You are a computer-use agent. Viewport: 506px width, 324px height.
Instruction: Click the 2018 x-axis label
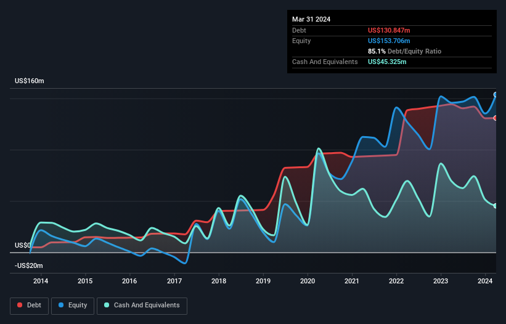(x=218, y=281)
